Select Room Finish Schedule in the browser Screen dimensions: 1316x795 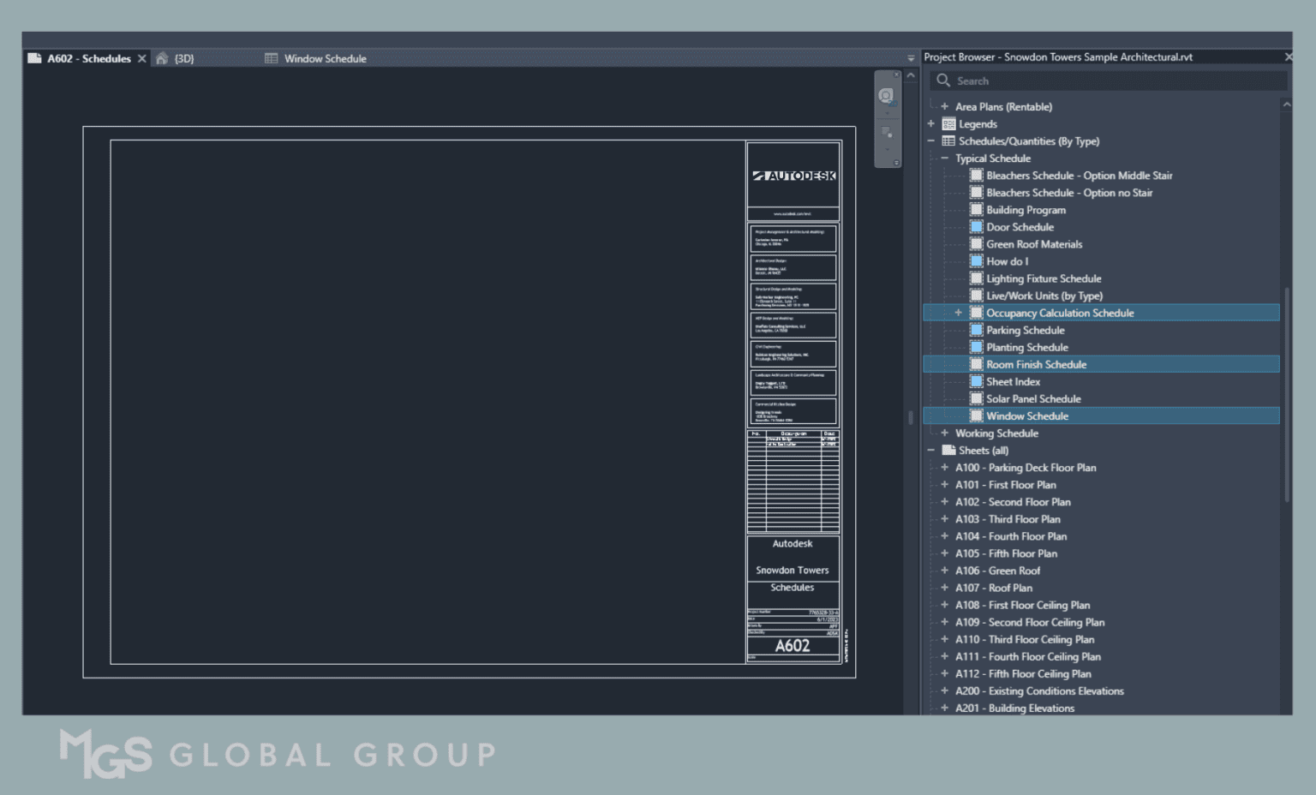(x=1036, y=364)
